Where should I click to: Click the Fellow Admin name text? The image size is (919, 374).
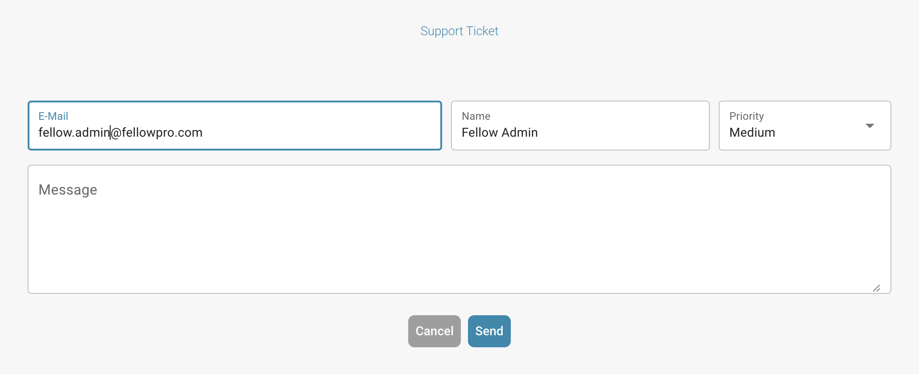coord(500,133)
